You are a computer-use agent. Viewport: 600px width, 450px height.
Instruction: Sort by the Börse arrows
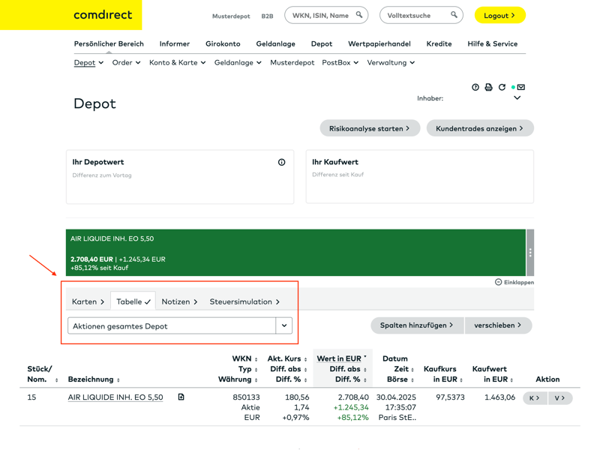pos(412,380)
